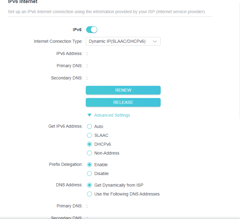Click the top Primary DNS value
Viewport: 240px width, 219px height.
[87, 66]
